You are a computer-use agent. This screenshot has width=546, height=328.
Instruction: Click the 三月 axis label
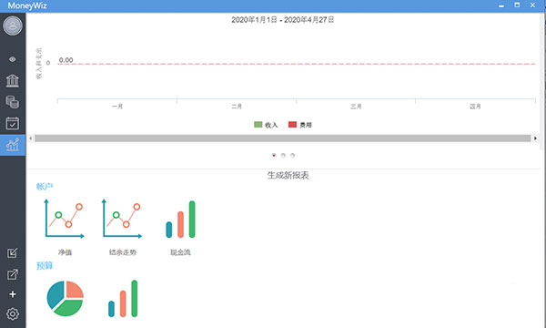(356, 107)
